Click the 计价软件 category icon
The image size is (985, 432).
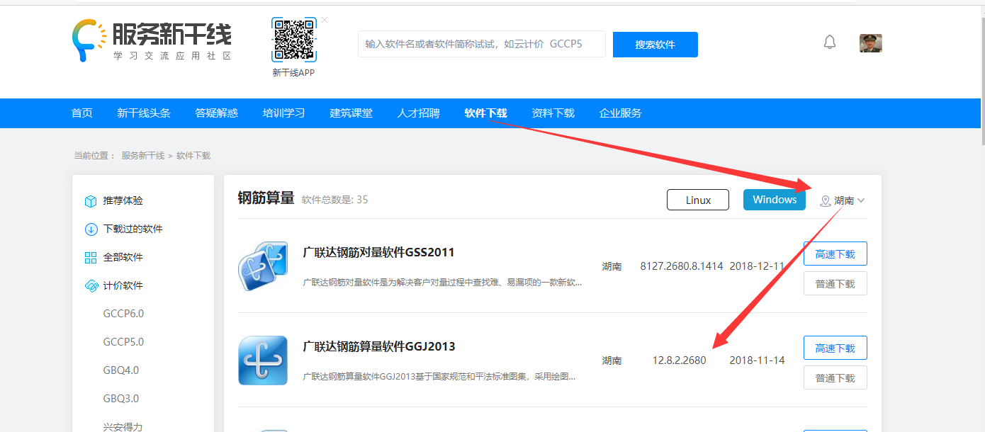point(91,286)
